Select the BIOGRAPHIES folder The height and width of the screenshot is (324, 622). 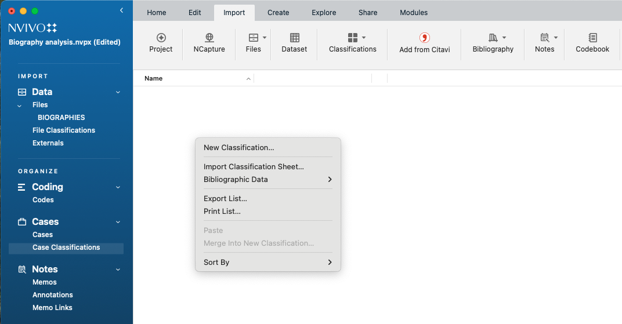(x=62, y=118)
